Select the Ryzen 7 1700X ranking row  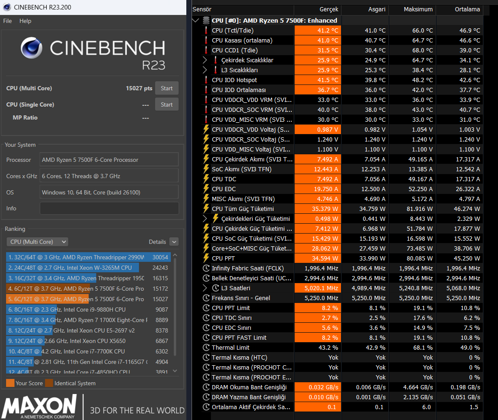pyautogui.click(x=88, y=320)
